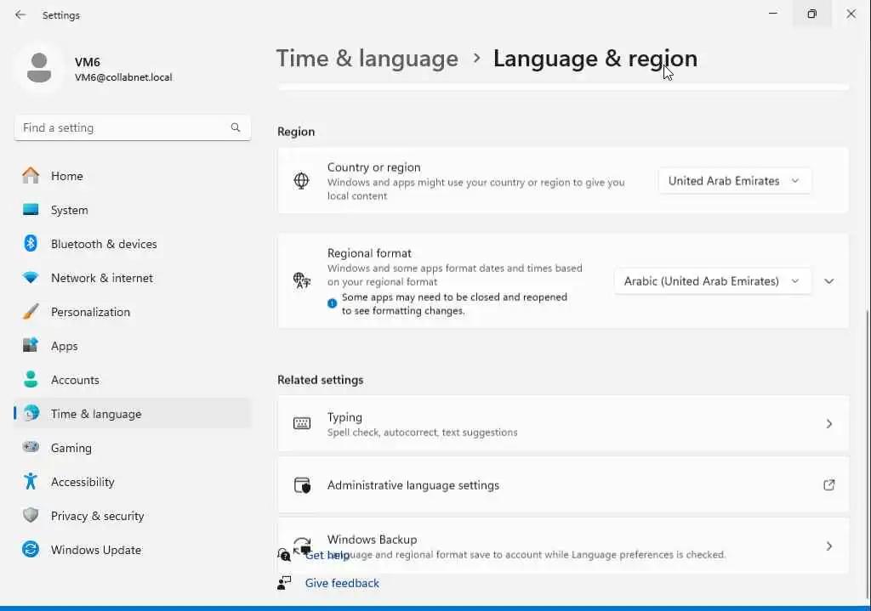This screenshot has width=871, height=611.
Task: Click the Accounts person icon
Action: click(x=31, y=379)
